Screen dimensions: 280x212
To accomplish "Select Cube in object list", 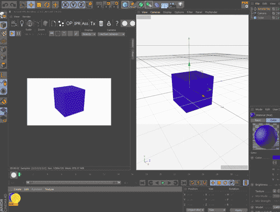I will point(260,18).
